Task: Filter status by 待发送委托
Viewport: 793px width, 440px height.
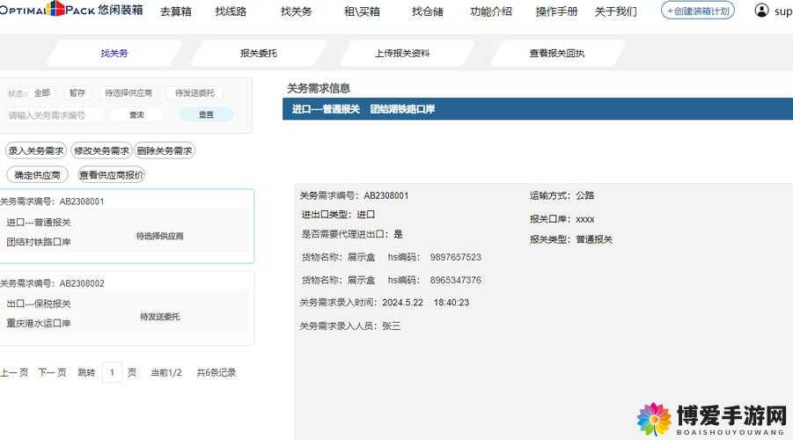Action: [195, 93]
